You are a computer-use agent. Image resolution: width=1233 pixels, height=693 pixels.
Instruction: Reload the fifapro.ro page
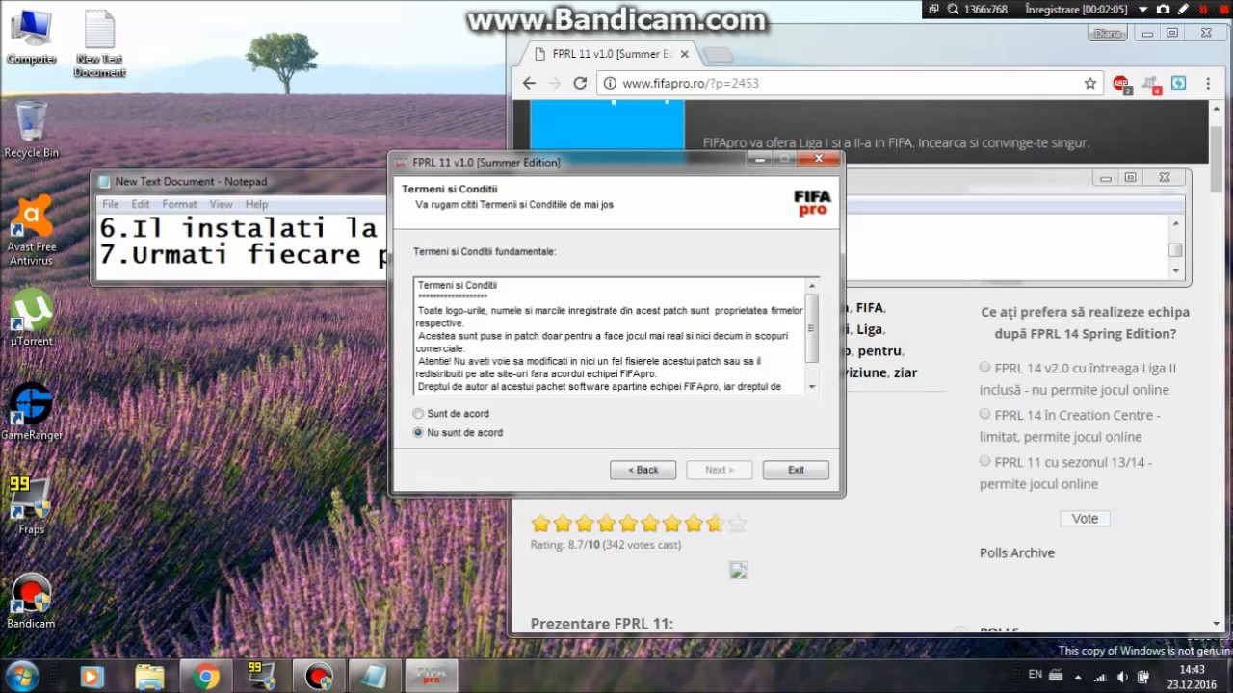point(580,83)
